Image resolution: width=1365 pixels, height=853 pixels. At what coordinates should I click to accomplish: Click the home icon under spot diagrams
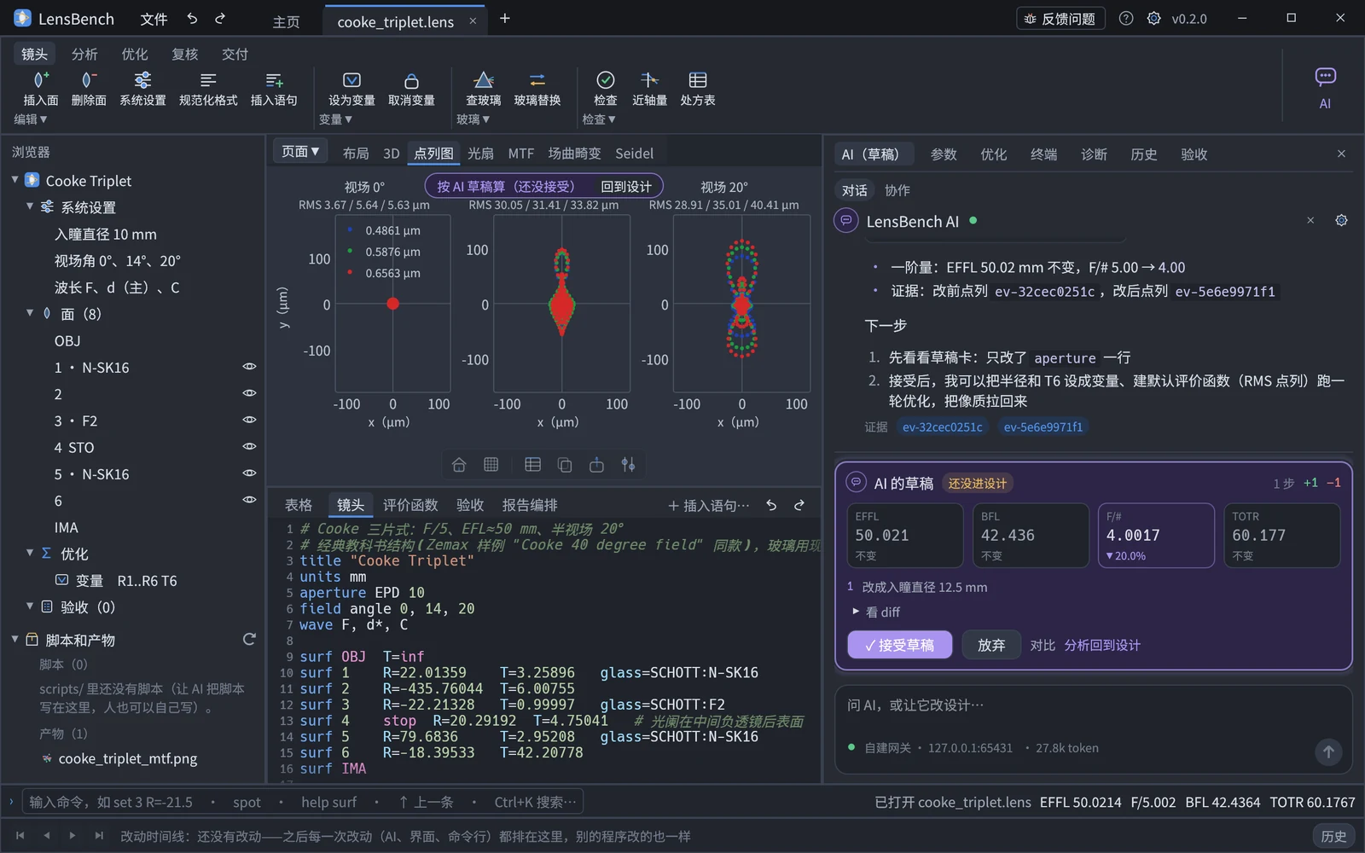point(459,465)
